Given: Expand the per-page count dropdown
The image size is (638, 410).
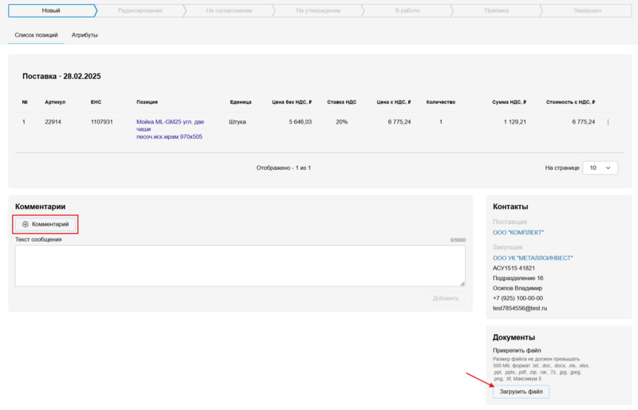Looking at the screenshot, I should click(x=600, y=168).
